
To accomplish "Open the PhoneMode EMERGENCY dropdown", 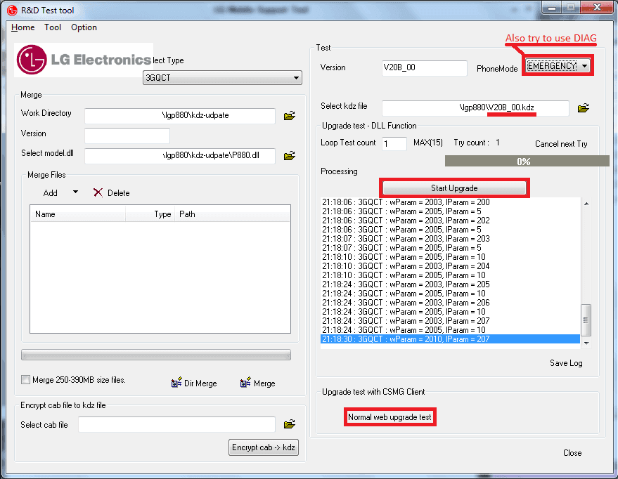I will 558,66.
